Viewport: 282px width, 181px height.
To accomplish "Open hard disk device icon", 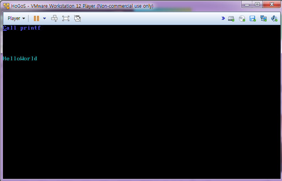I will [231, 18].
